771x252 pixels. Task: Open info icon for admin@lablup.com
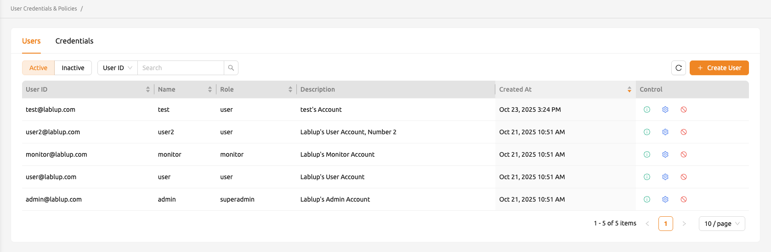(x=647, y=199)
